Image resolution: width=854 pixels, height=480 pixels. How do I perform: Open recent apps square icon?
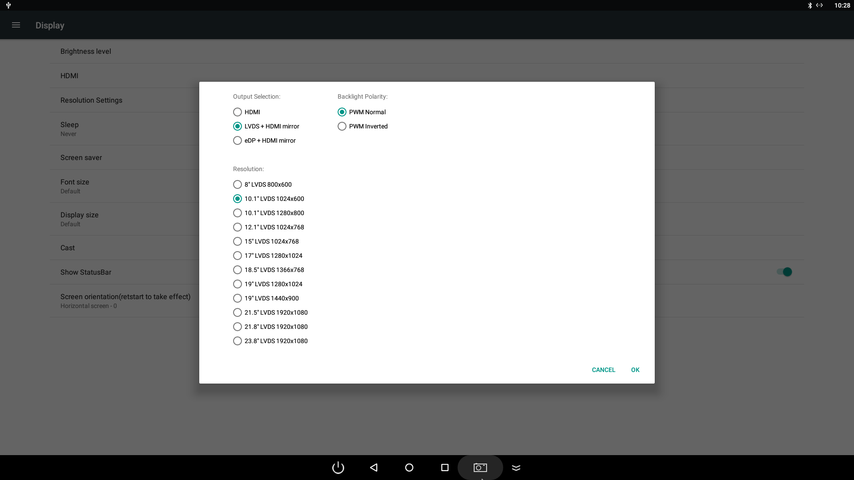click(445, 468)
